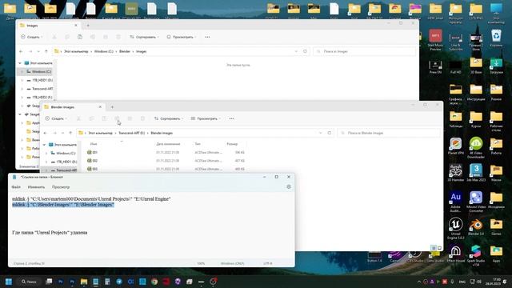The height and width of the screenshot is (288, 512).
Task: Switch to details view button in Blender Images
Action: [x=434, y=248]
